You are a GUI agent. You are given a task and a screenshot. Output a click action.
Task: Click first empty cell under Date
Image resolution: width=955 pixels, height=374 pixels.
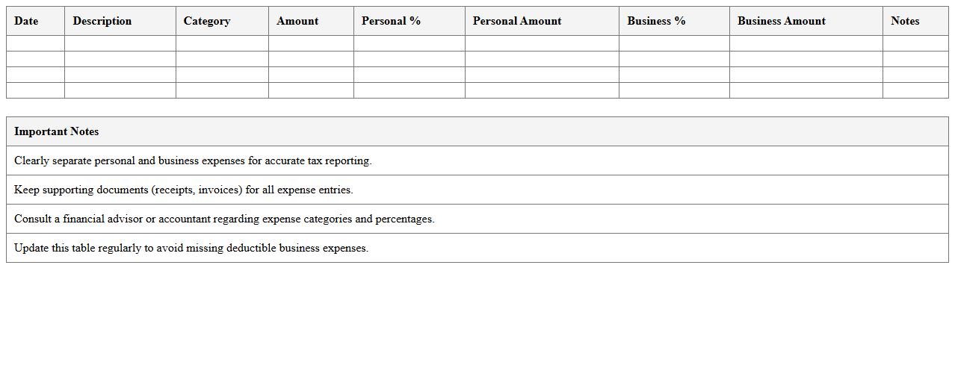35,43
